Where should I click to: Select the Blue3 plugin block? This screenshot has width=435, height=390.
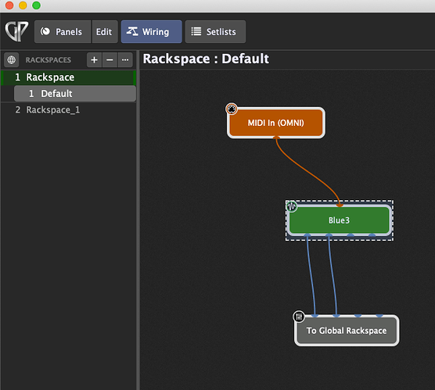pyautogui.click(x=340, y=220)
